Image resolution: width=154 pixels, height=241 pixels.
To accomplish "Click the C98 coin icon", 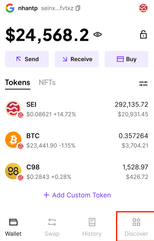I will point(13,171).
